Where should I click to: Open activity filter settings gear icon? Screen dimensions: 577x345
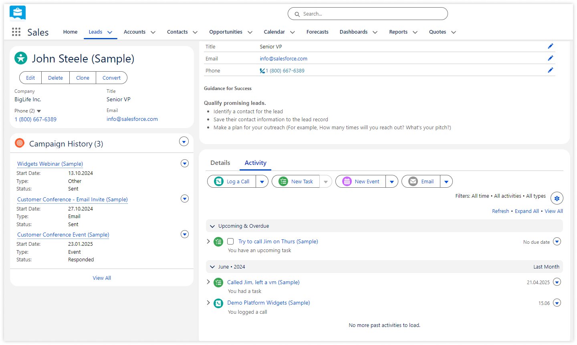(x=557, y=198)
